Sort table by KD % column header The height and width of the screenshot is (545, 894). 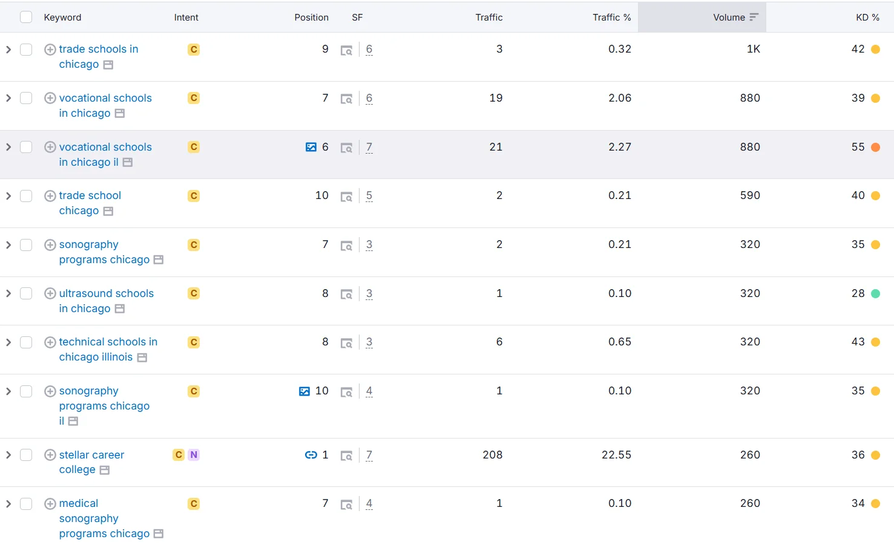(x=867, y=18)
